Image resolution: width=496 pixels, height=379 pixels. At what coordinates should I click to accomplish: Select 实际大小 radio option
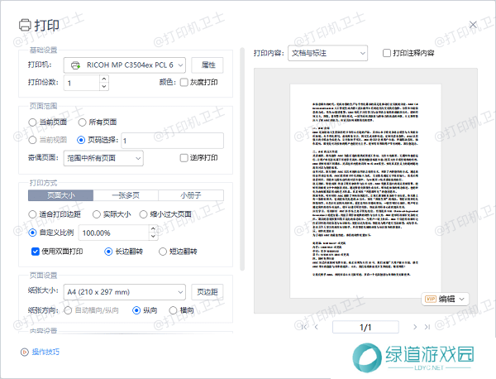point(97,214)
